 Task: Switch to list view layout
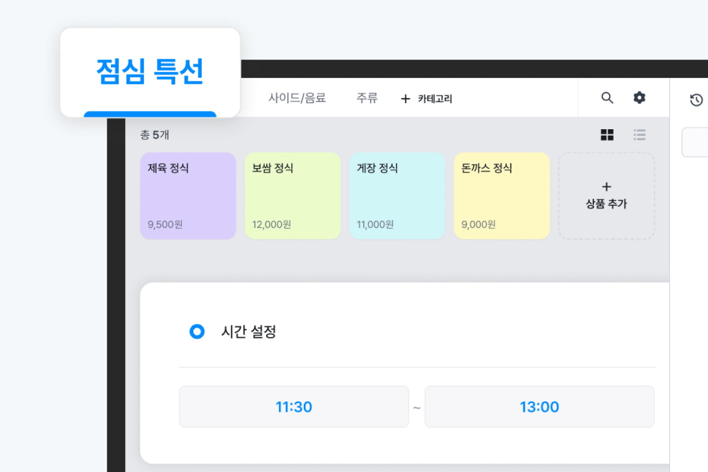640,135
